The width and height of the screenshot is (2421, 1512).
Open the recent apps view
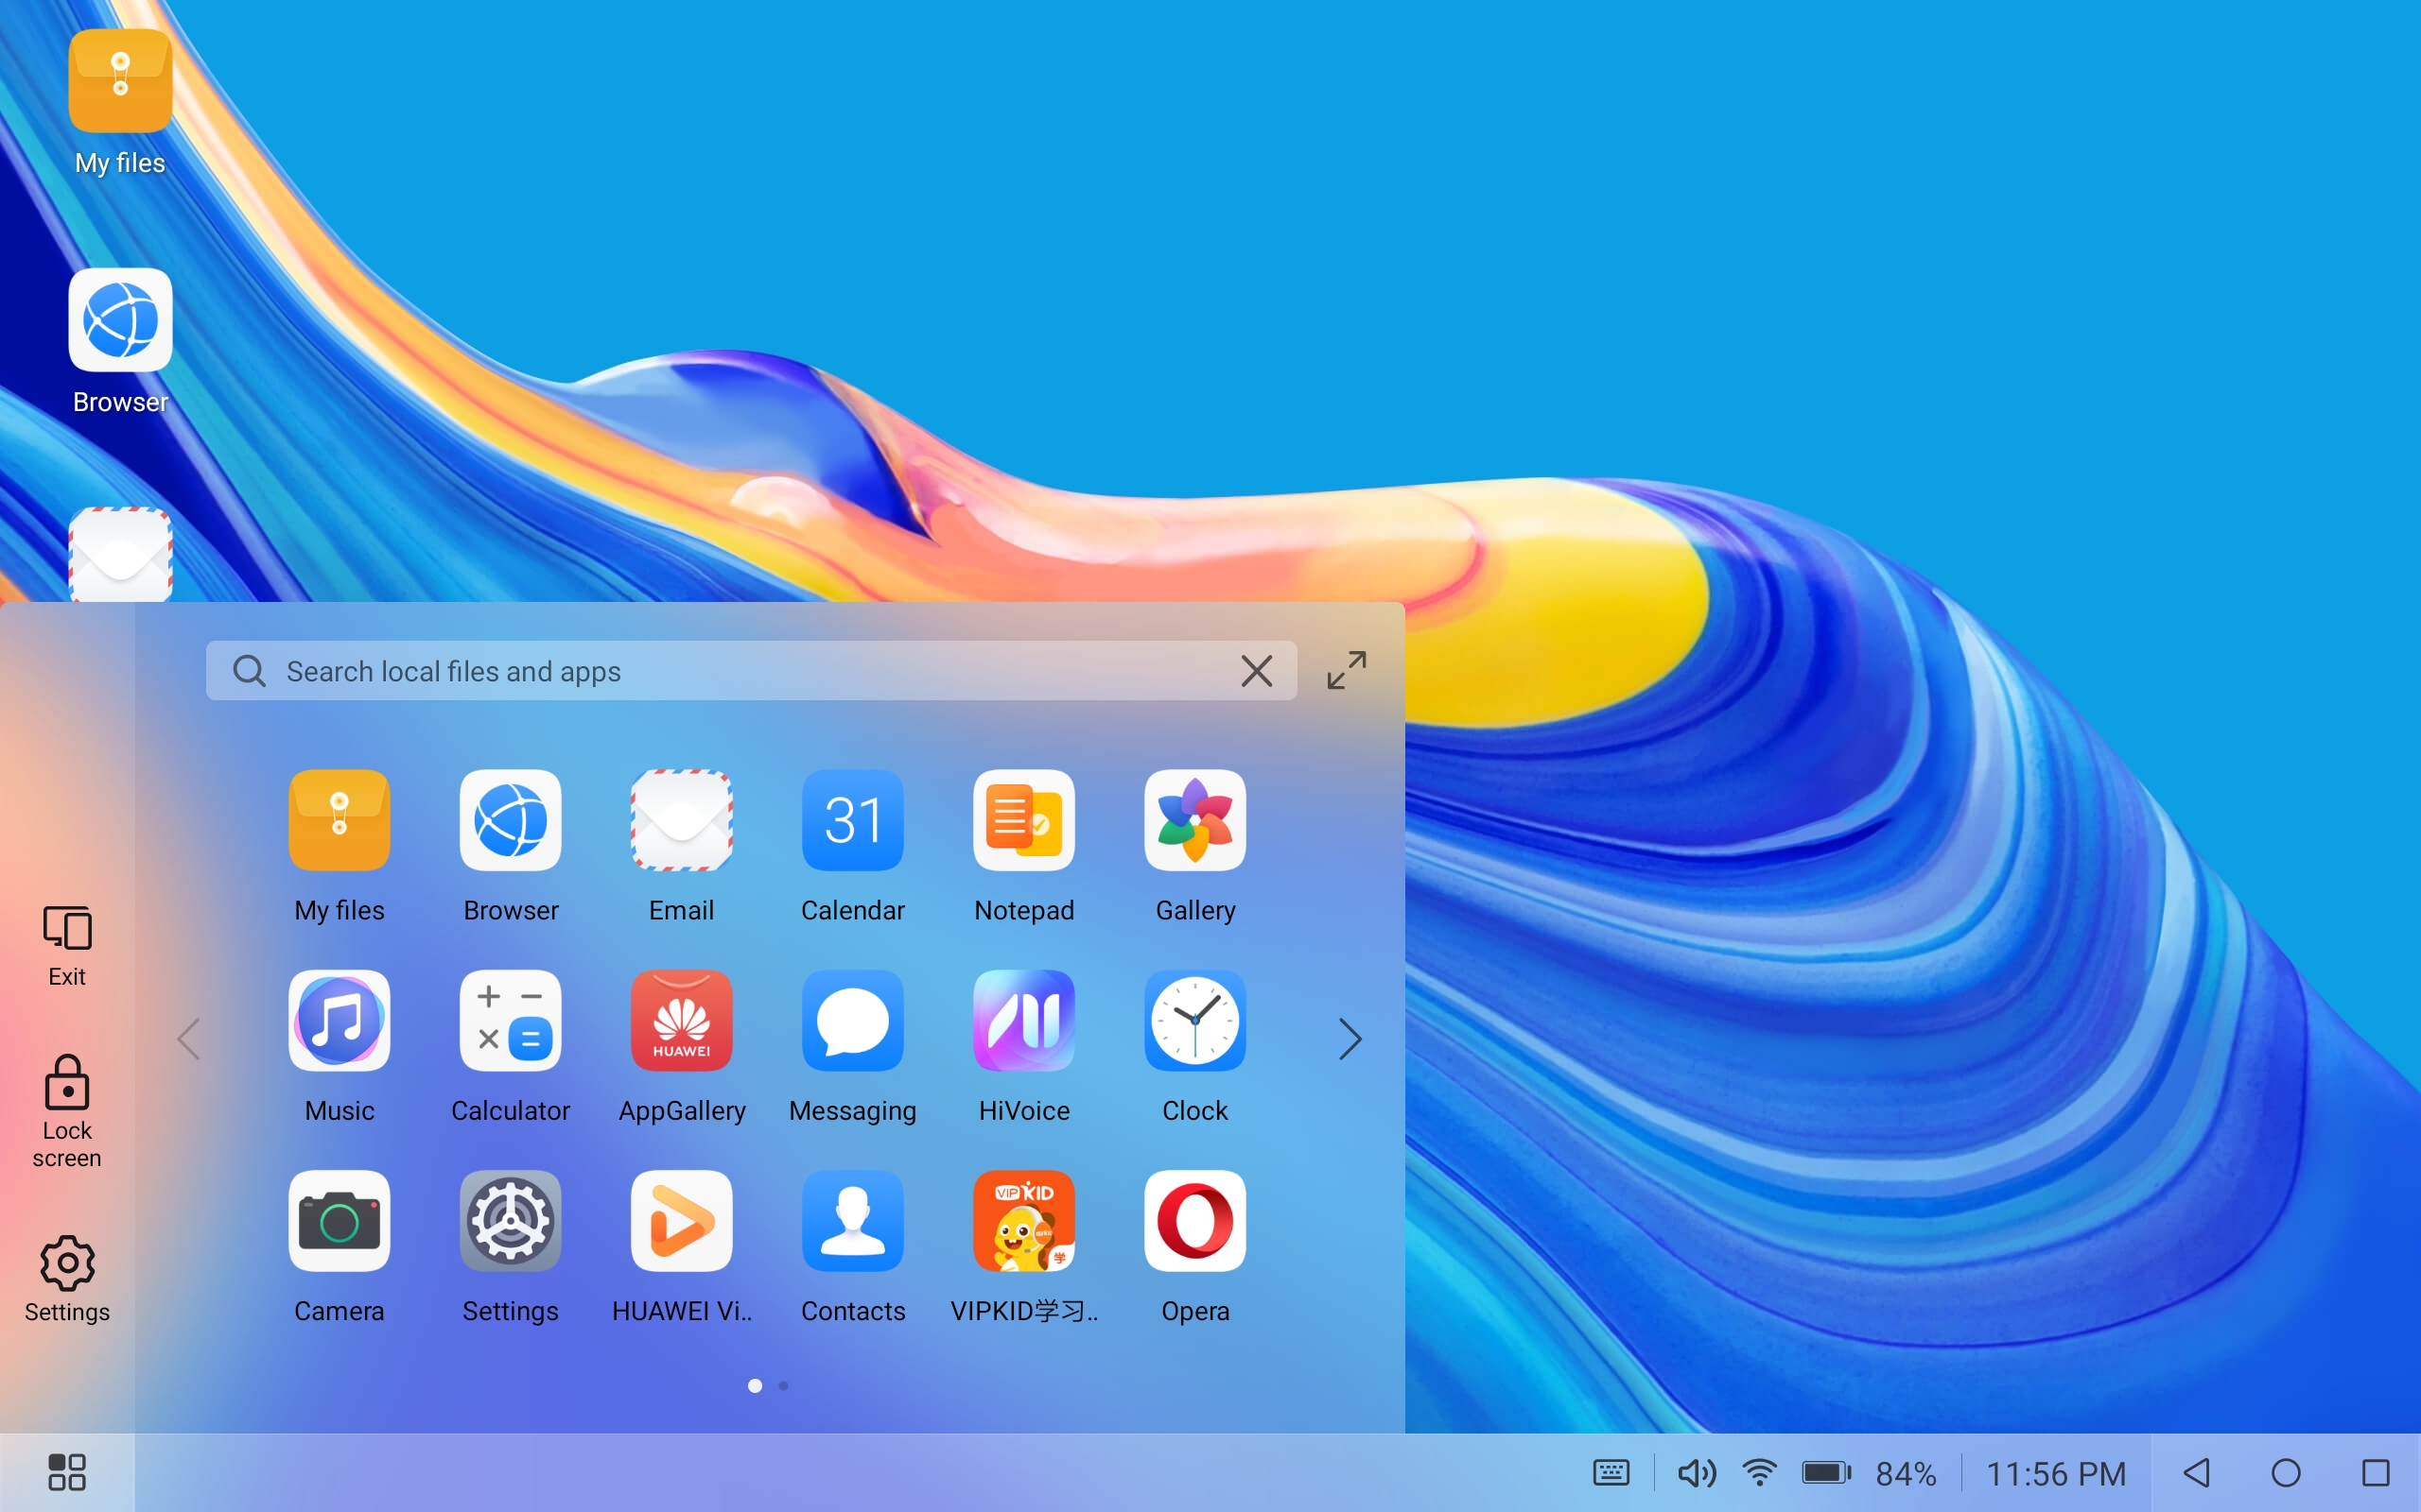pyautogui.click(x=2376, y=1472)
